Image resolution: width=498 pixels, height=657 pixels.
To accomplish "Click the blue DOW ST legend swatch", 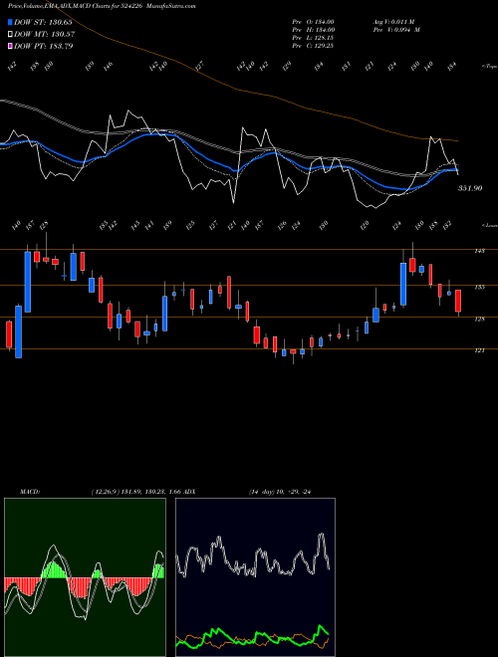I will (11, 22).
